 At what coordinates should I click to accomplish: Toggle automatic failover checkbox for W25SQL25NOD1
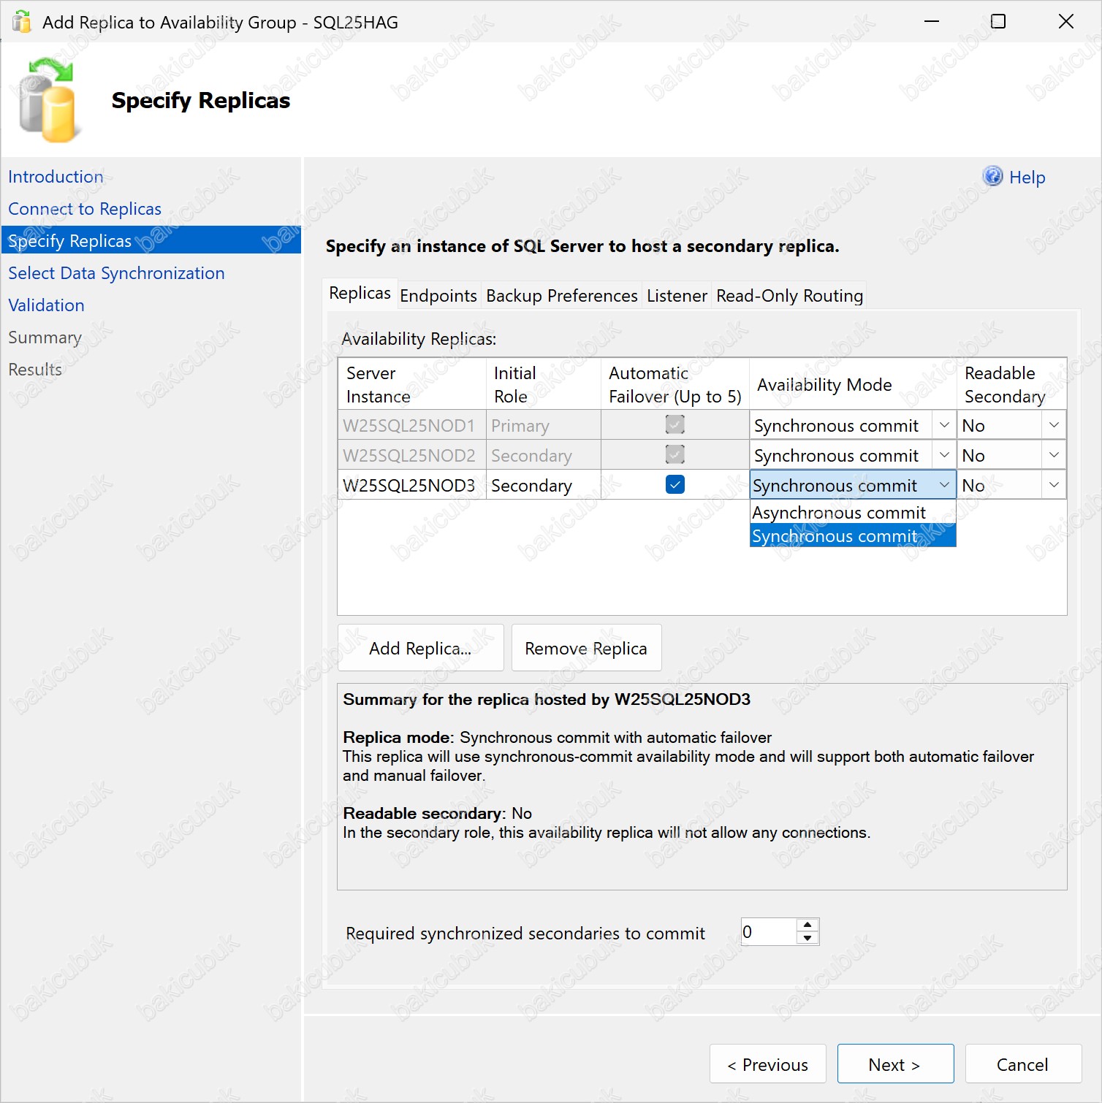[675, 425]
